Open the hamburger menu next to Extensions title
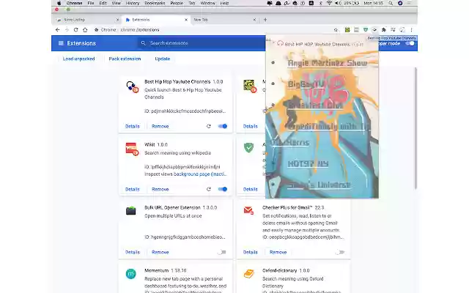 point(61,43)
